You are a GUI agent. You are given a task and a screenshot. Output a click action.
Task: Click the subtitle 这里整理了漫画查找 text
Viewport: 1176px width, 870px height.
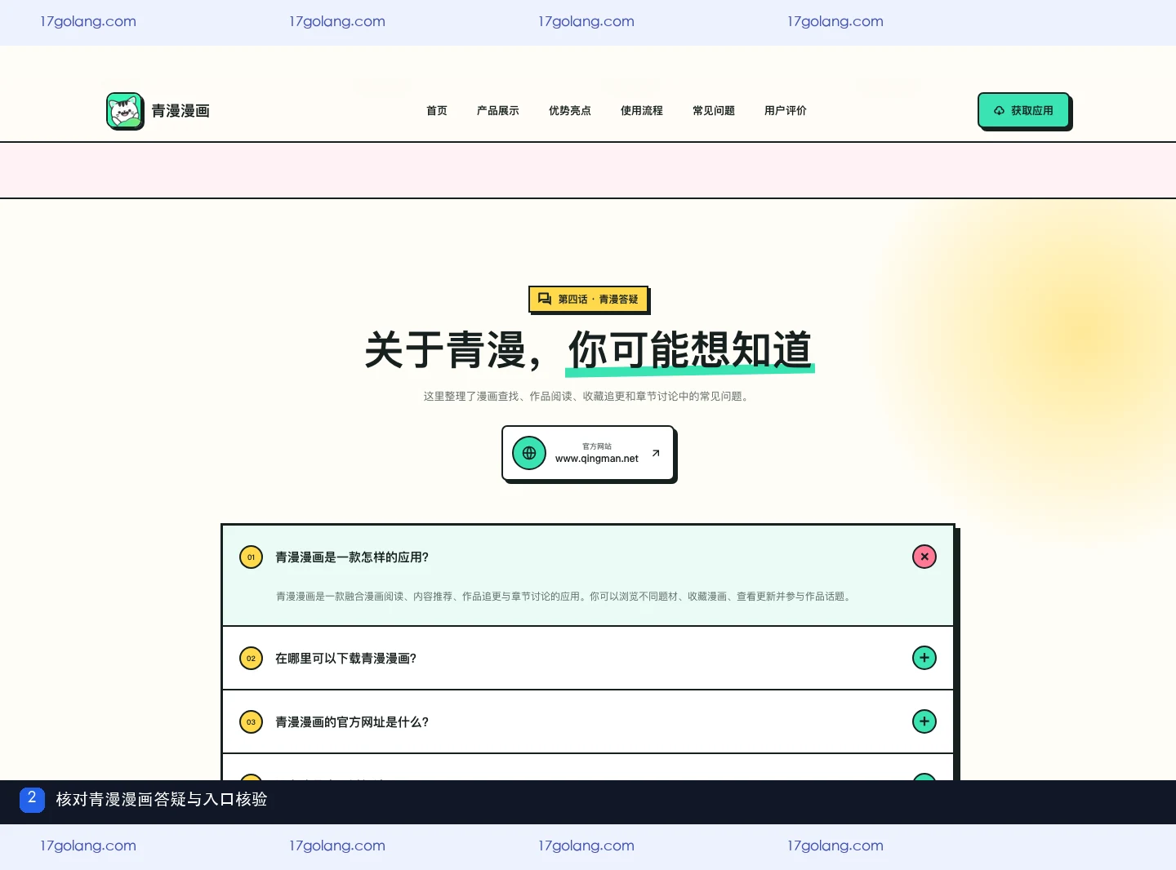[587, 397]
